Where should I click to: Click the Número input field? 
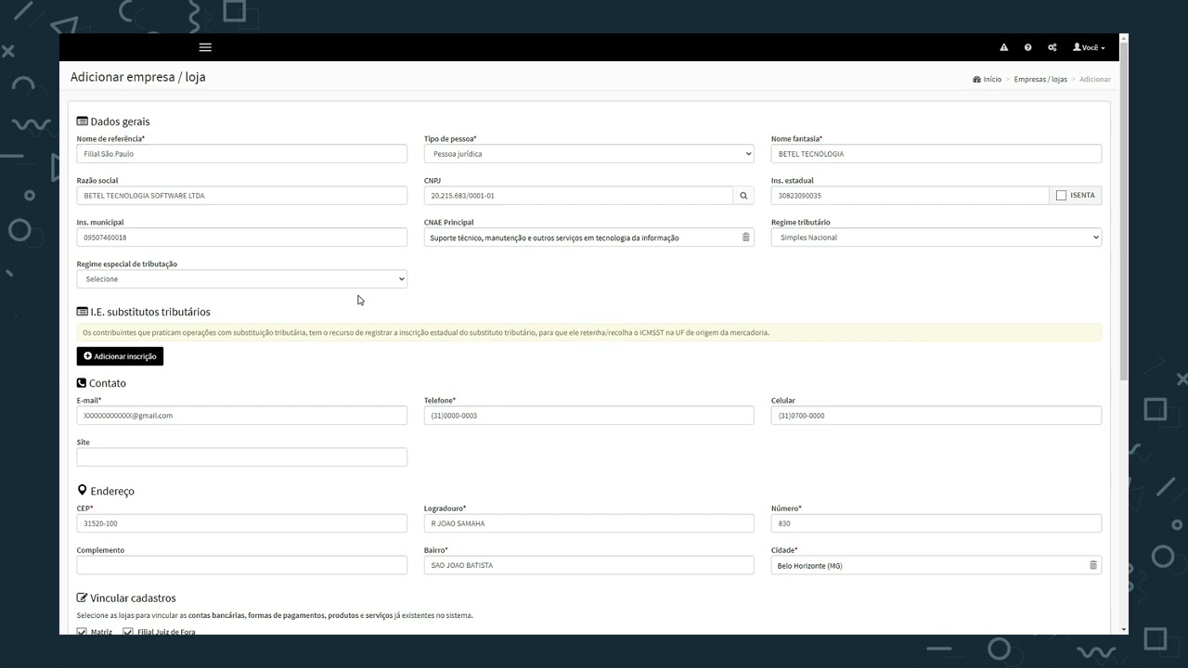click(936, 523)
